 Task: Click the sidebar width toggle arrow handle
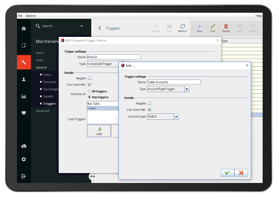pos(92,176)
